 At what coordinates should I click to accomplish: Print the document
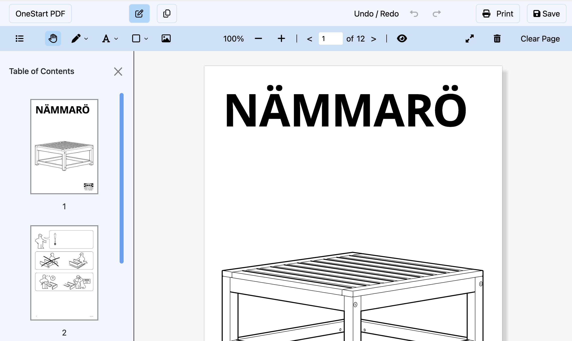point(498,13)
